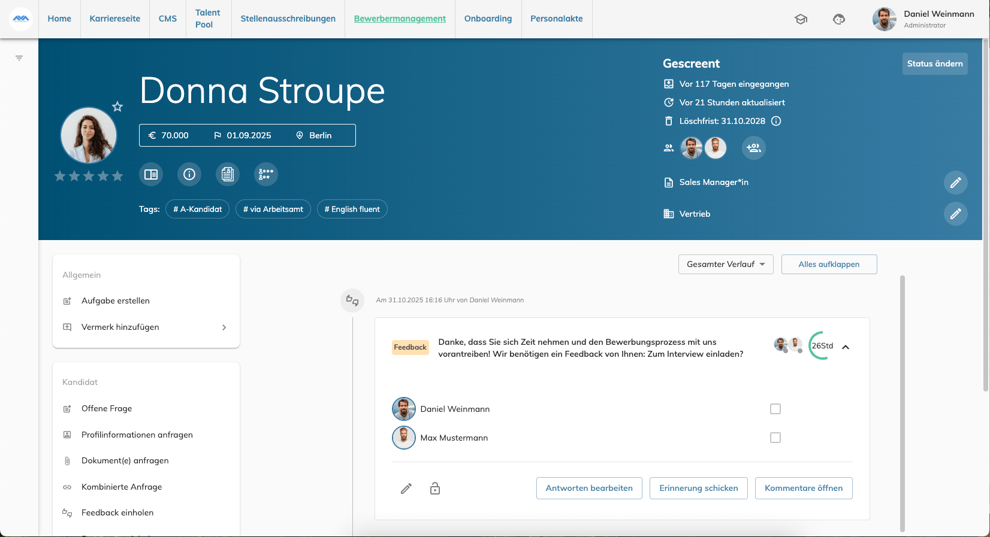
Task: Open the Onboarding menu item
Action: [x=488, y=19]
